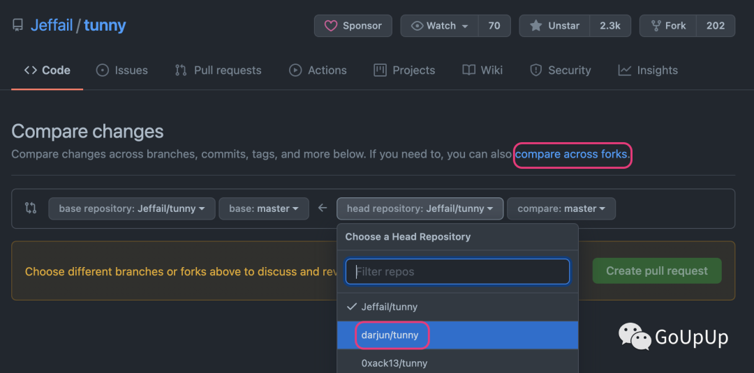The height and width of the screenshot is (373, 754).
Task: Open the Actions tab
Action: click(318, 70)
